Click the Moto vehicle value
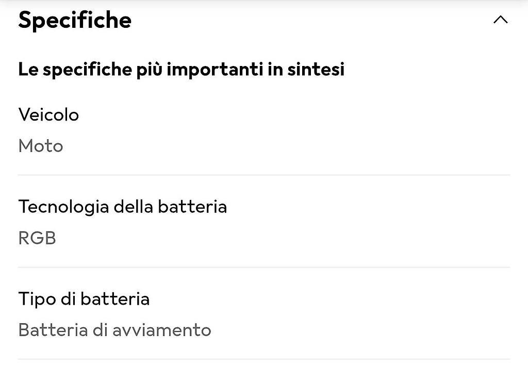528x367 pixels. [x=41, y=146]
